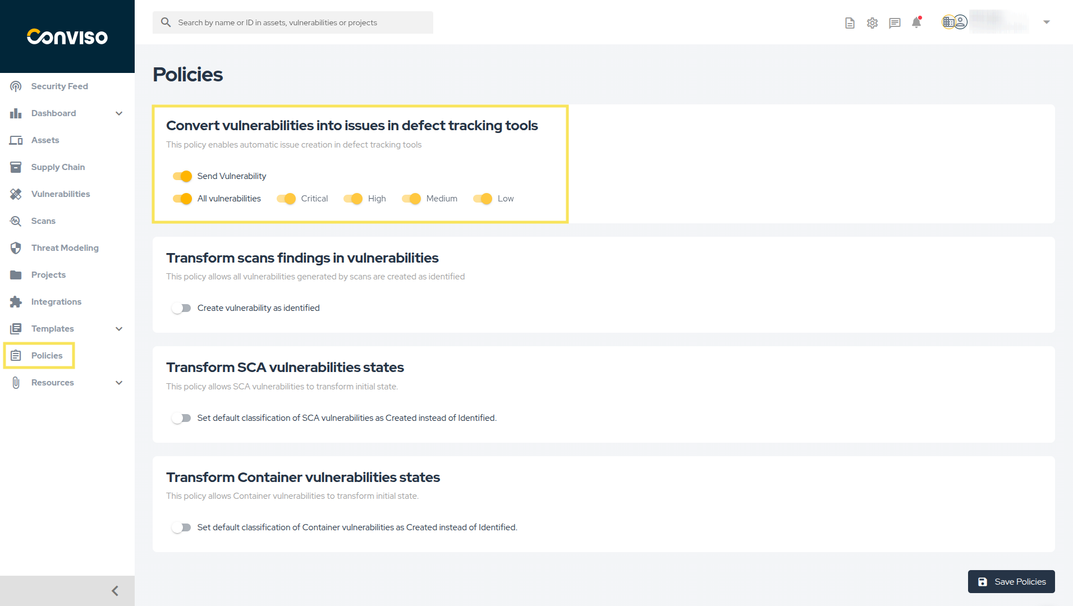The width and height of the screenshot is (1073, 606).
Task: Click the Integrations puzzle icon
Action: coord(16,302)
